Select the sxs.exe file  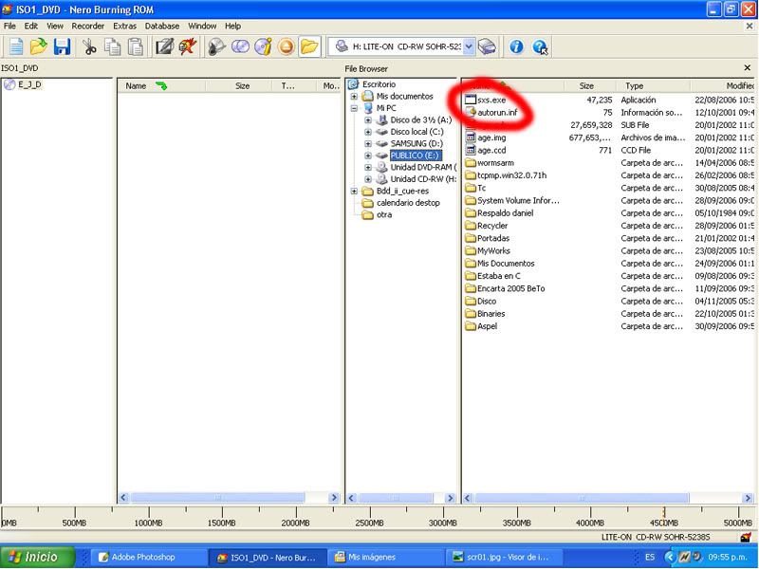[x=491, y=101]
